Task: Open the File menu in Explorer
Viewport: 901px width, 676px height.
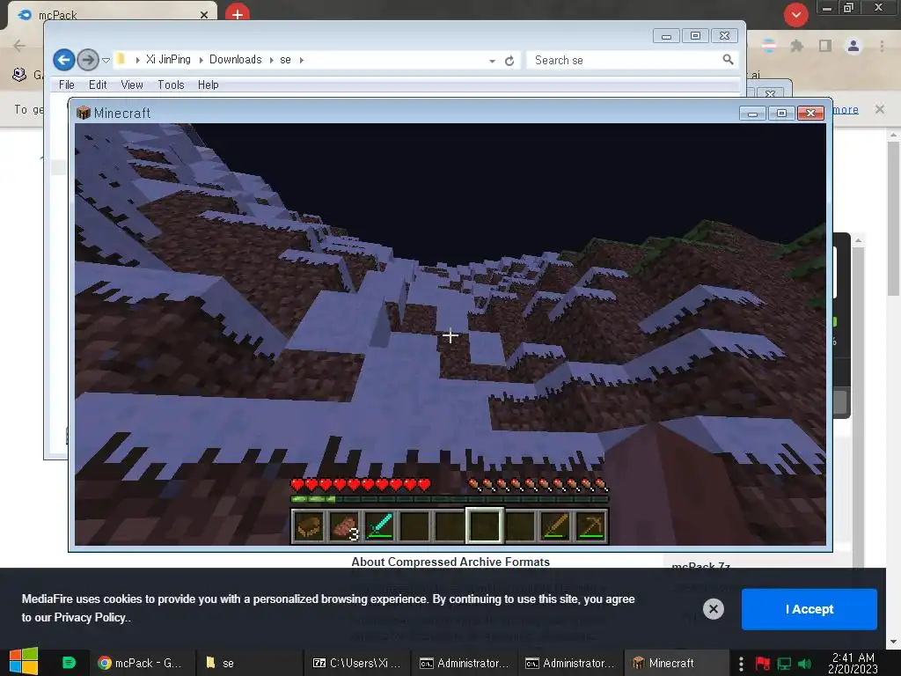Action: pos(67,84)
